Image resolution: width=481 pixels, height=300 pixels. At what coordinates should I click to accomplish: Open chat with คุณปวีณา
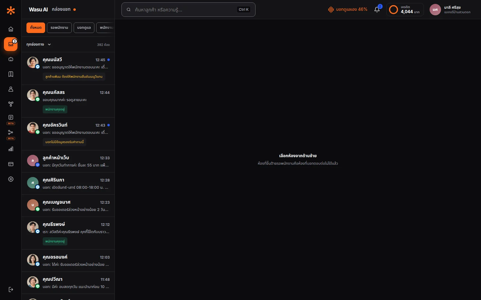pyautogui.click(x=68, y=283)
